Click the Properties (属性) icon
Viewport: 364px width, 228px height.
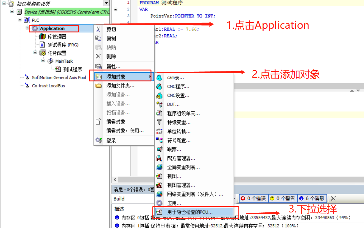[x=98, y=66]
